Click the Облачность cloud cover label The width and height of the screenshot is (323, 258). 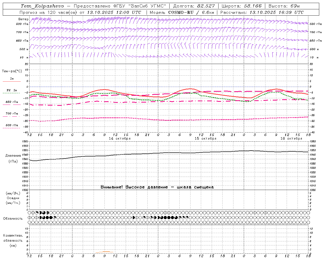click(x=13, y=219)
